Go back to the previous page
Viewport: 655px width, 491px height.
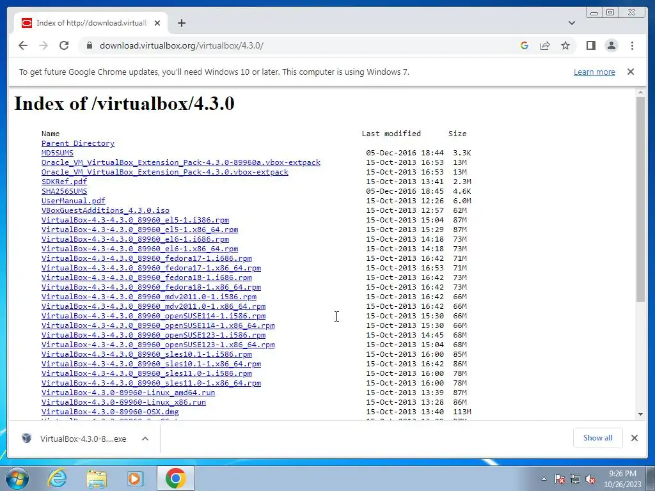click(23, 45)
